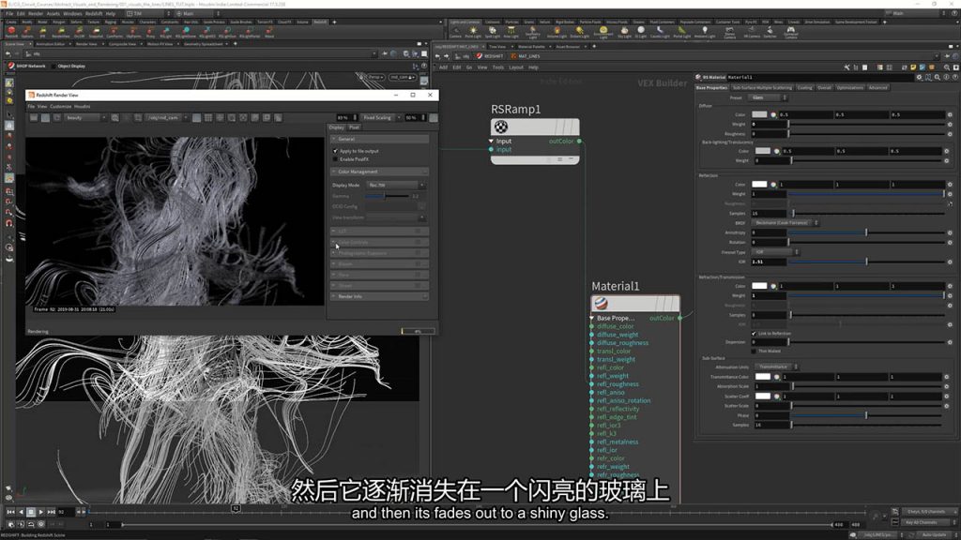
Task: Click the back arrow in network editor
Action: [x=437, y=56]
